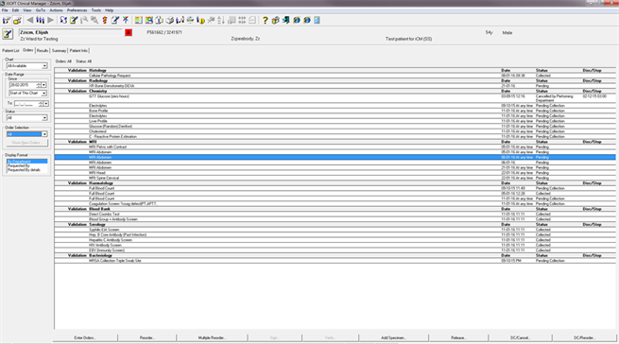Click the notepad-with-pencil icon beside patient name
The height and width of the screenshot is (344, 619).
click(8, 34)
